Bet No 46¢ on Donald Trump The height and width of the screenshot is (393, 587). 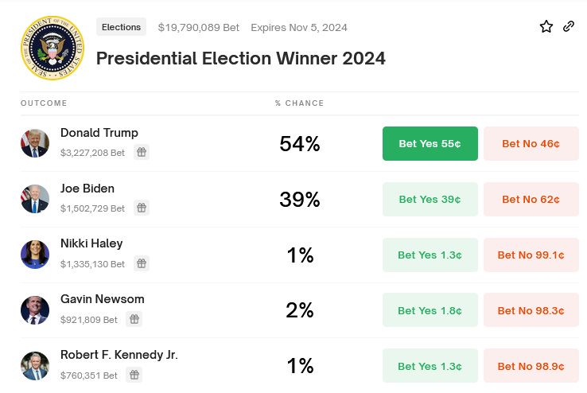pyautogui.click(x=531, y=144)
